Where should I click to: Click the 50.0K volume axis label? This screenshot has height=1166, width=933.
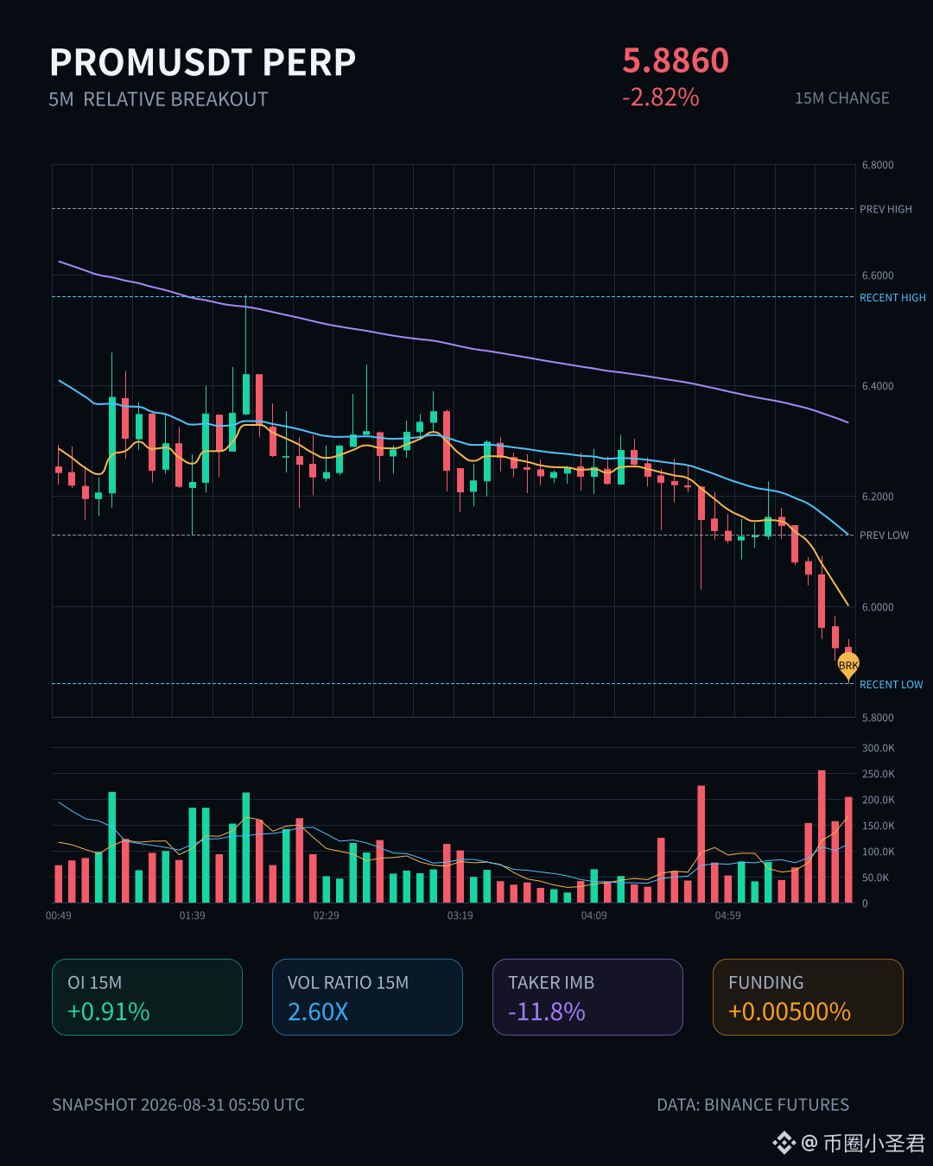(876, 878)
